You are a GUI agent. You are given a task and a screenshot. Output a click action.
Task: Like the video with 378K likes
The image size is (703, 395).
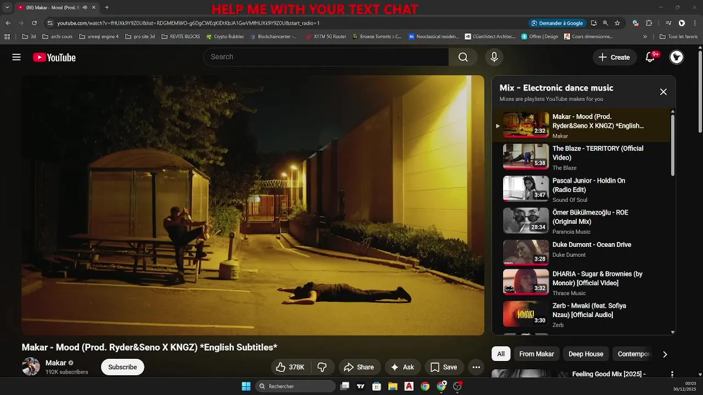pyautogui.click(x=291, y=367)
